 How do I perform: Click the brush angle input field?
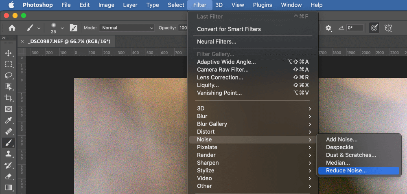pos(355,28)
